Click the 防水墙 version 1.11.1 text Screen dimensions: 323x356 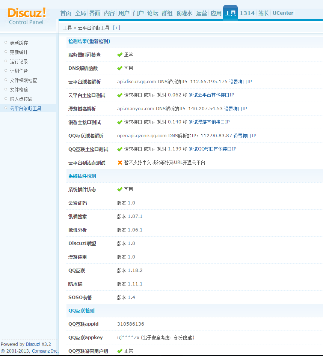(x=130, y=284)
